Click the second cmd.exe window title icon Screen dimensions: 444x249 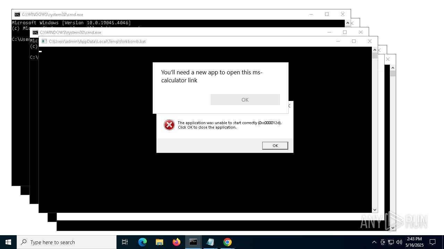(x=35, y=32)
